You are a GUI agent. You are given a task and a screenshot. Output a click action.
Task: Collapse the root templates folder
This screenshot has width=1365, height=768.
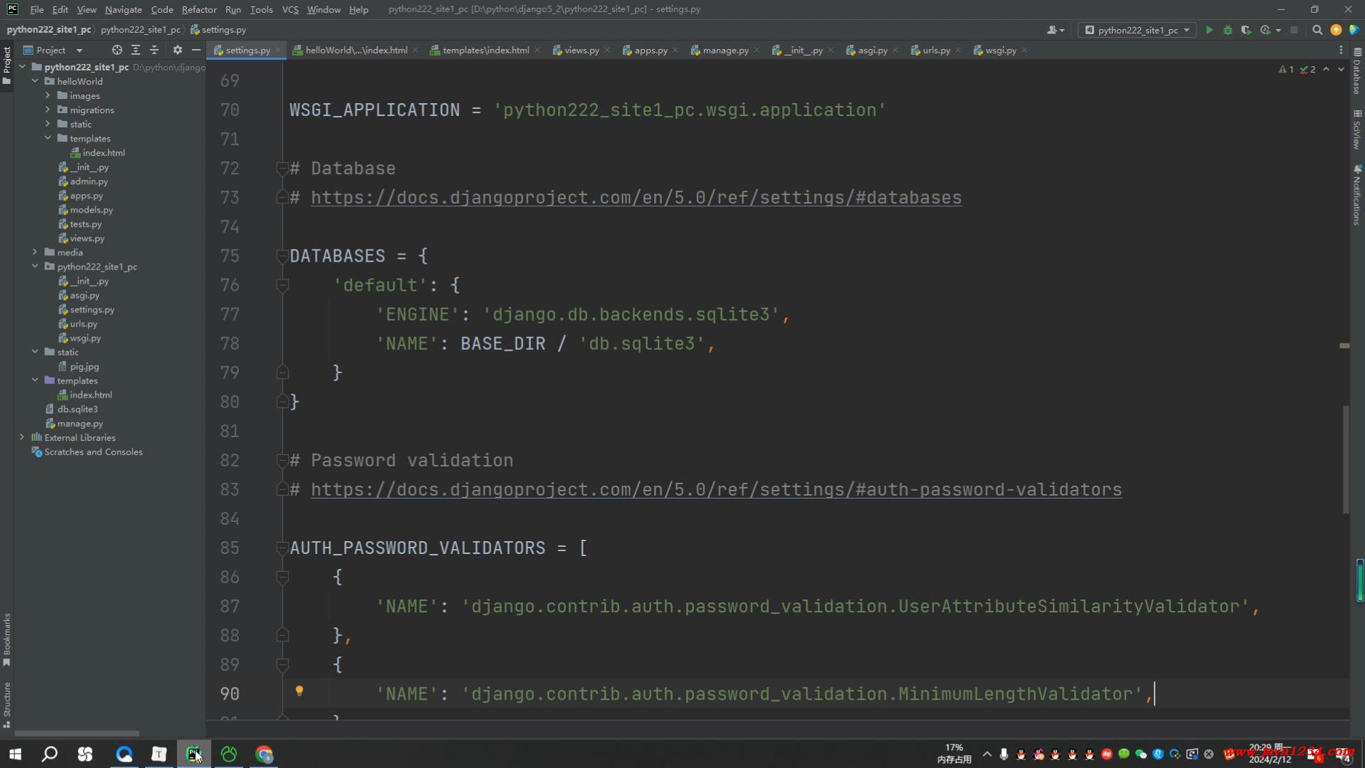coord(35,380)
